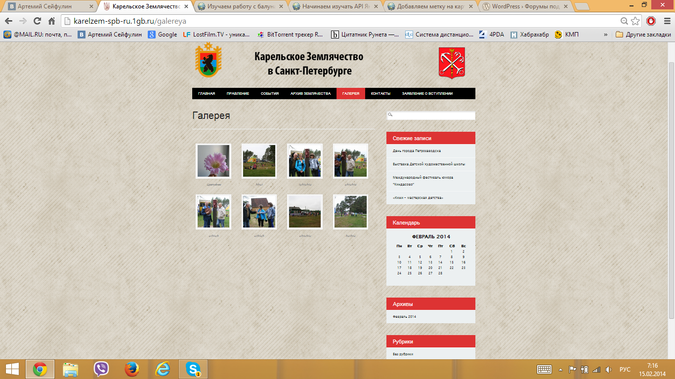Image resolution: width=675 pixels, height=379 pixels.
Task: Open the Февраль 2014 archive link
Action: pos(404,316)
